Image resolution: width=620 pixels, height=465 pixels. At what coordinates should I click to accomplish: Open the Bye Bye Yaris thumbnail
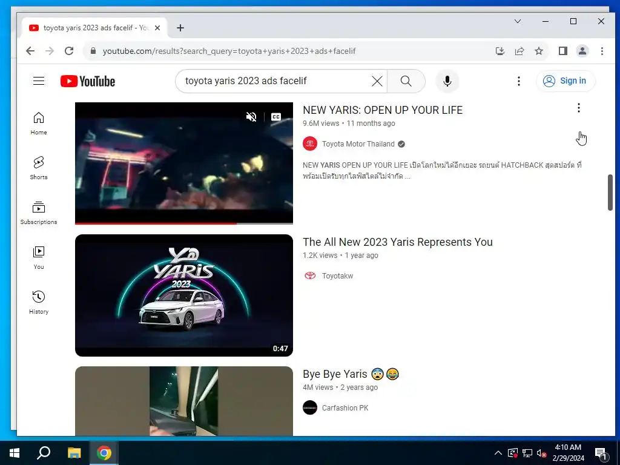184,401
